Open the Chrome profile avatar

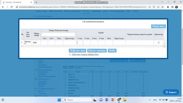pos(176,7)
